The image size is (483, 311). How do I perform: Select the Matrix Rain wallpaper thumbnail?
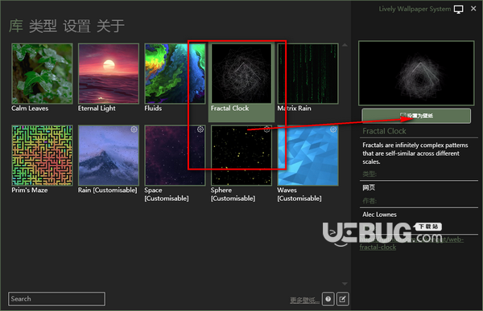coord(308,73)
